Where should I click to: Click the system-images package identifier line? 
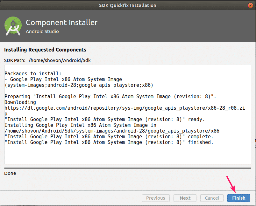pos(79,85)
